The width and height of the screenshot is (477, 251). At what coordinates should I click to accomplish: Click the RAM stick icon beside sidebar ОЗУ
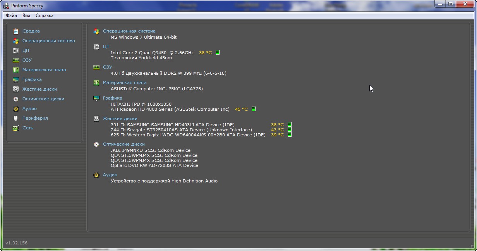(16, 60)
